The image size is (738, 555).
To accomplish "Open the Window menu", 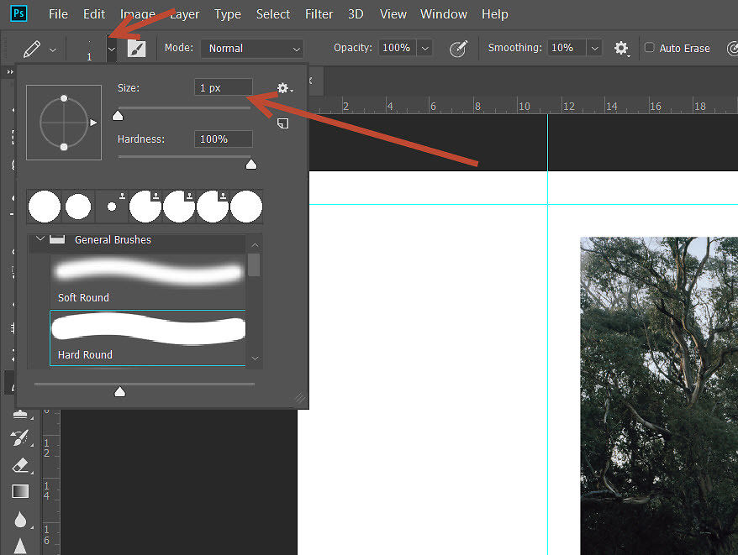I will coord(444,14).
